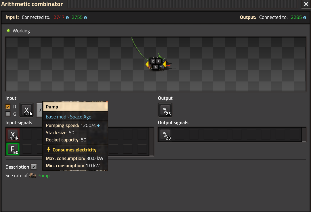Click red network ID 2747
311x212 pixels.
coord(59,17)
